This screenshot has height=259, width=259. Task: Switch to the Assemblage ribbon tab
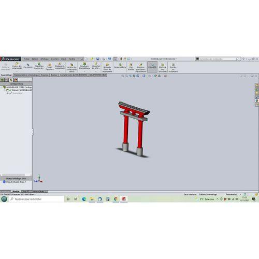point(6,75)
